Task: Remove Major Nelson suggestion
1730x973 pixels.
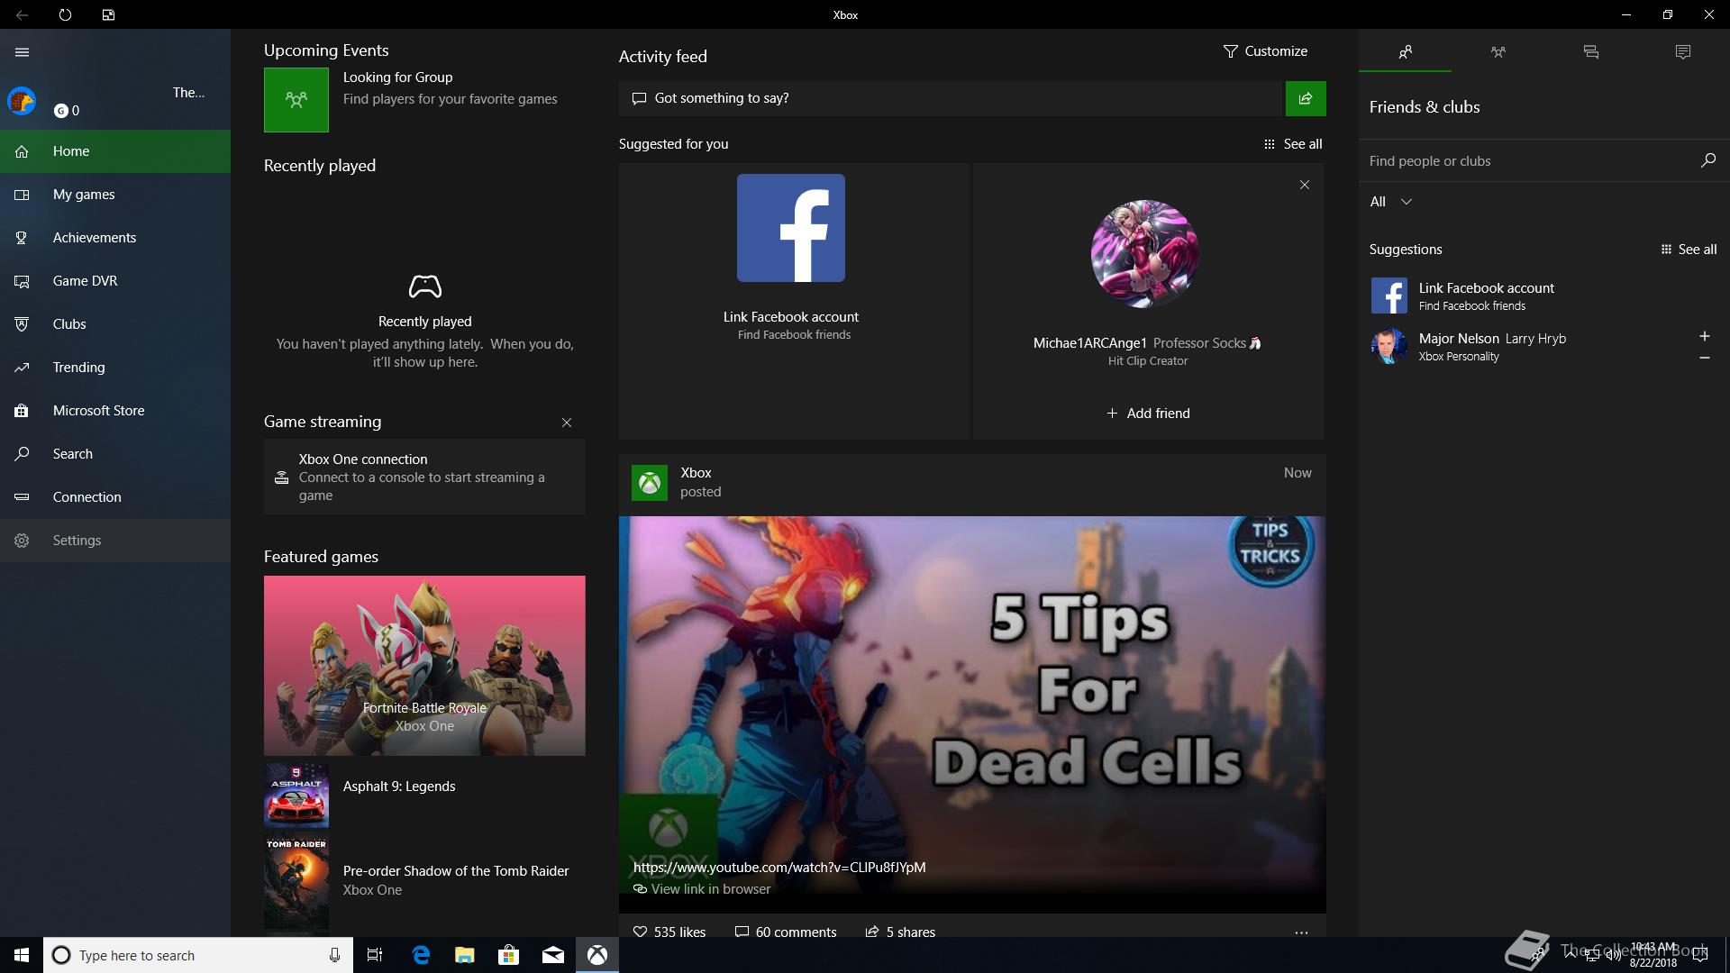Action: (1704, 358)
